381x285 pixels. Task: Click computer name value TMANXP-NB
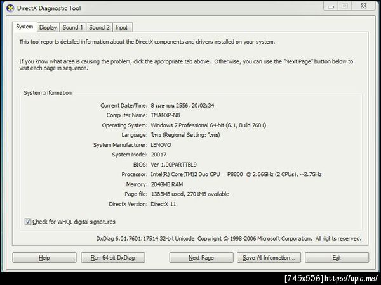(165, 115)
